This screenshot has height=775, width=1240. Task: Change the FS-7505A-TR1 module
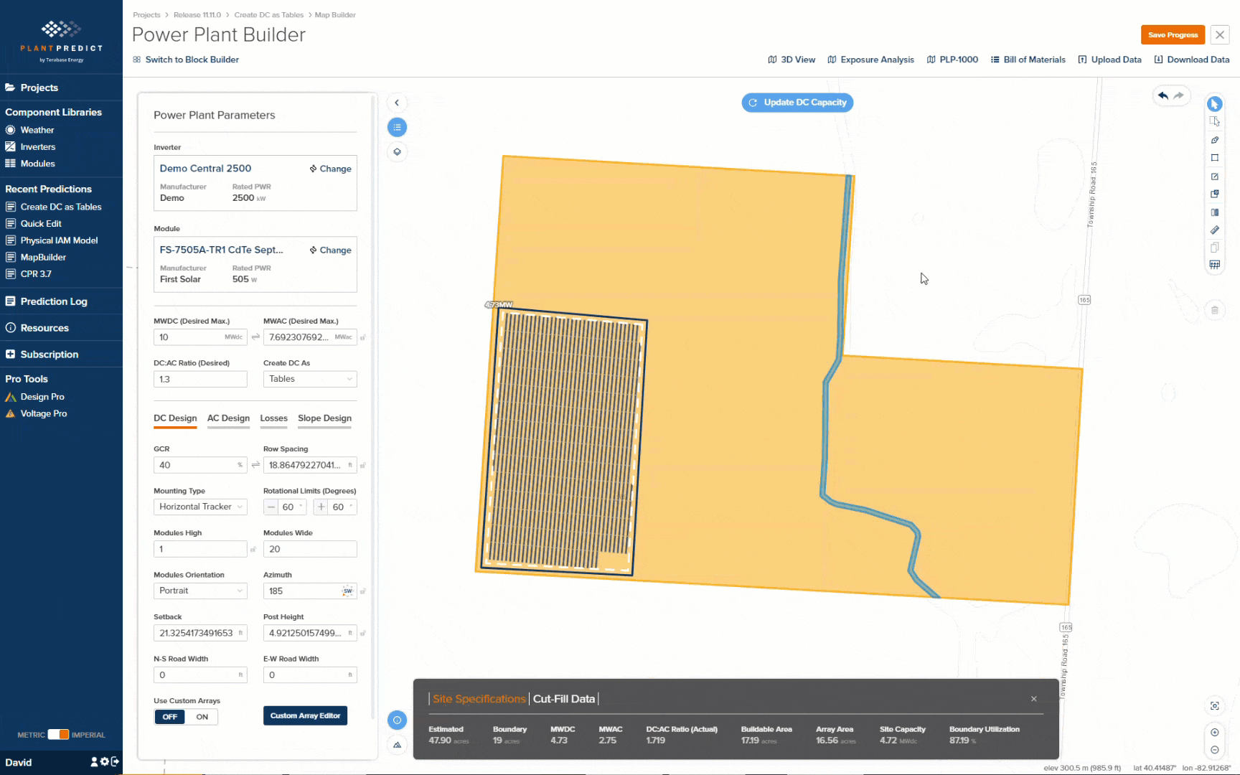pyautogui.click(x=331, y=250)
